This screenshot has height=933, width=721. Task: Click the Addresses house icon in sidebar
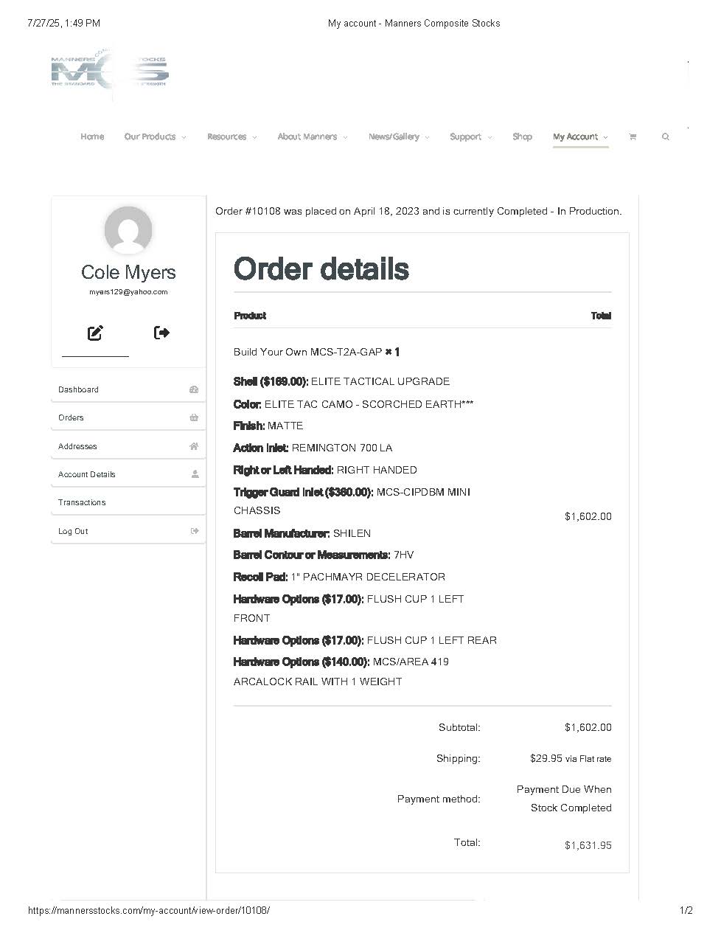pos(194,446)
